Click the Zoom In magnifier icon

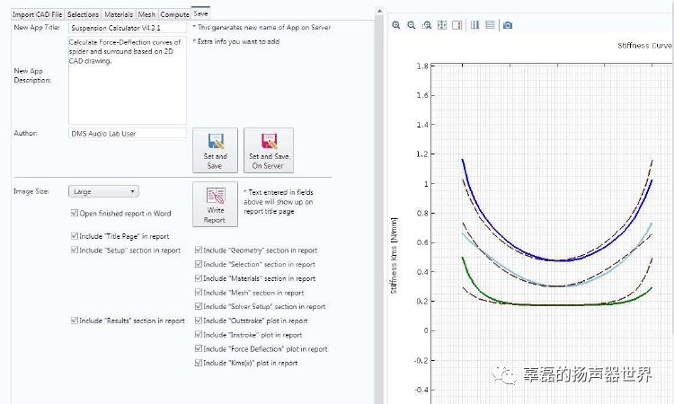tap(396, 25)
